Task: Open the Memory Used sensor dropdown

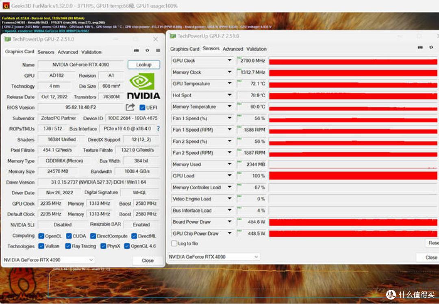Action: [x=229, y=164]
